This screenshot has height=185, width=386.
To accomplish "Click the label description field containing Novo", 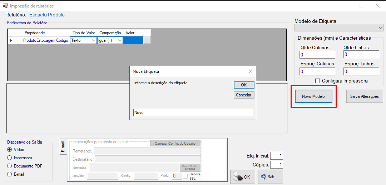I will [x=193, y=112].
